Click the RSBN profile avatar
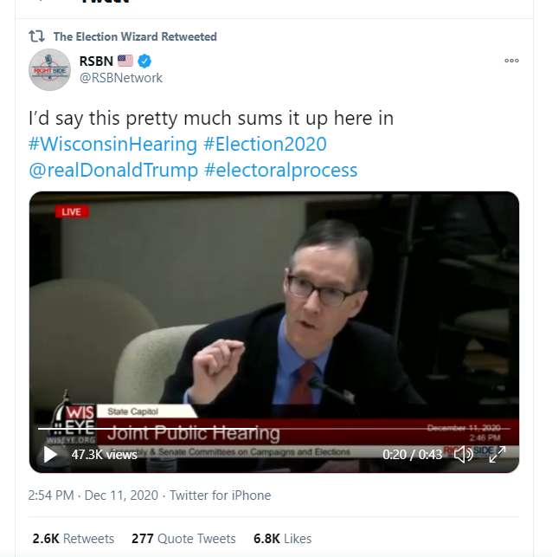The width and height of the screenshot is (552, 557). tap(49, 69)
